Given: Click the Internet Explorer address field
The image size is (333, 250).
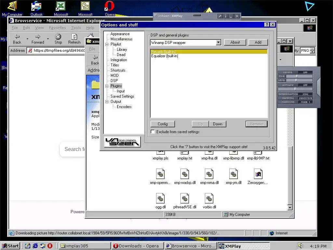Looking at the screenshot, I should tap(56, 50).
